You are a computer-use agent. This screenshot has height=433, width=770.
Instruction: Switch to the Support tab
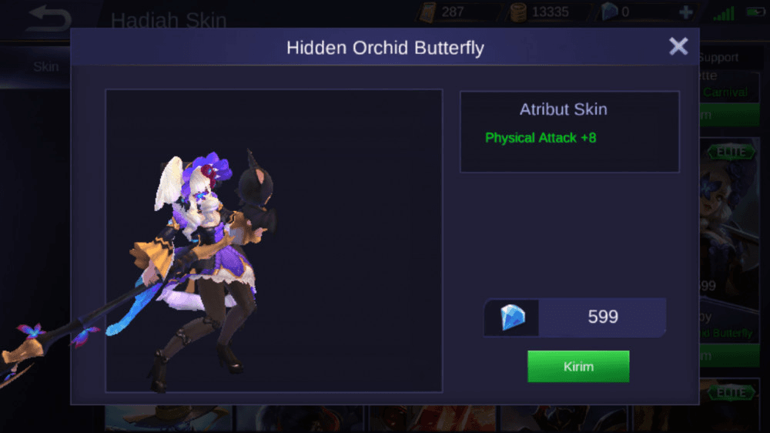[719, 58]
